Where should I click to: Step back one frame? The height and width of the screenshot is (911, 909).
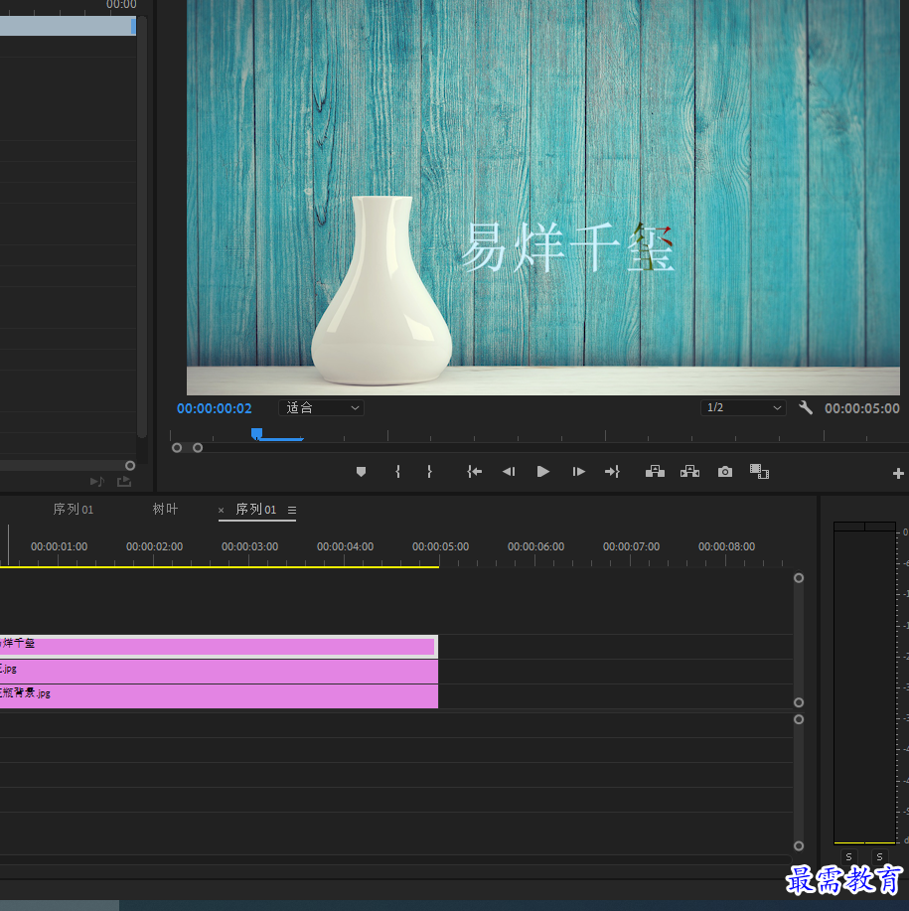509,472
